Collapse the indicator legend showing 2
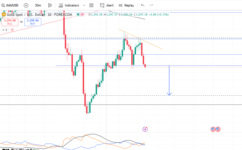 (5, 30)
